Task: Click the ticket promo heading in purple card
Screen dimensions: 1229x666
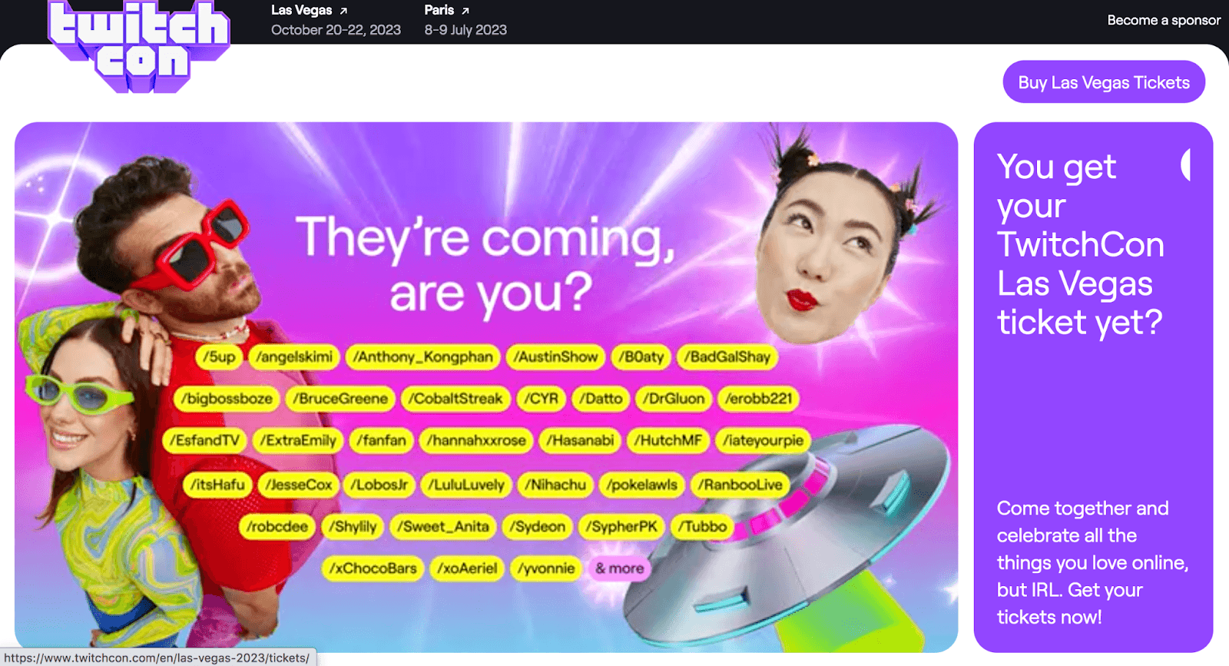Action: coord(1080,244)
